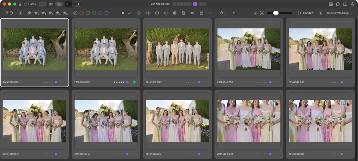The height and width of the screenshot is (161, 358).
Task: Click the title bar star rating dots
Action: click(x=182, y=4)
